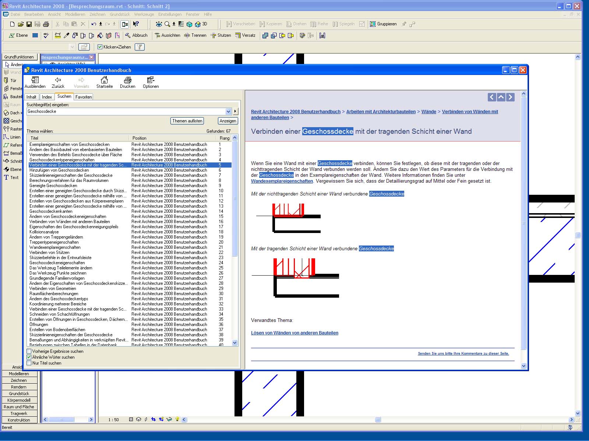Switch to the default 3D view
The image size is (589, 441).
click(202, 24)
